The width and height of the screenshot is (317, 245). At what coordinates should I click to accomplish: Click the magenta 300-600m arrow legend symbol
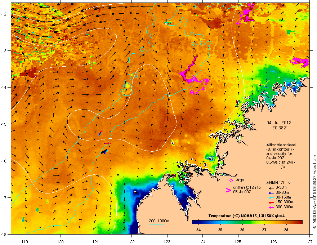[x=271, y=207]
